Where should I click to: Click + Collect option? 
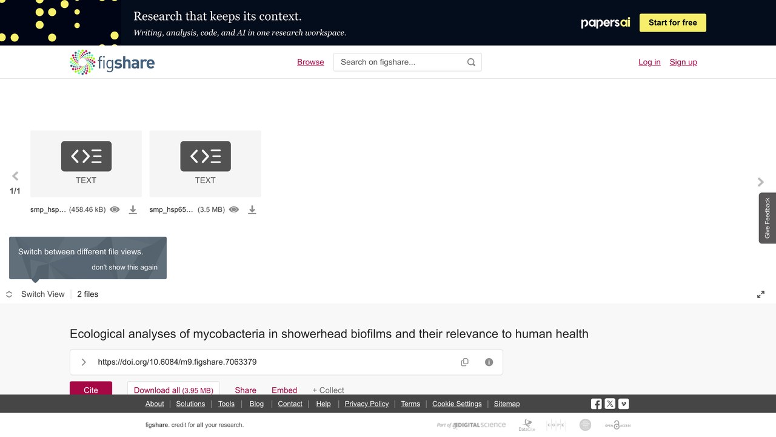tap(328, 390)
